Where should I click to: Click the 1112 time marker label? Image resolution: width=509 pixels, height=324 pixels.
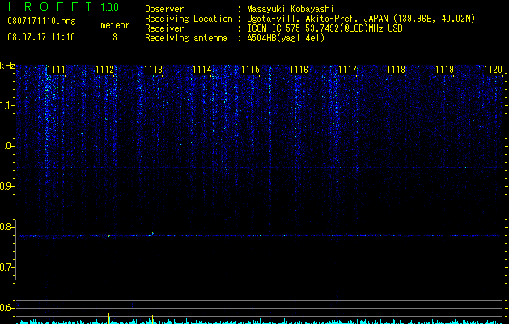tap(105, 70)
